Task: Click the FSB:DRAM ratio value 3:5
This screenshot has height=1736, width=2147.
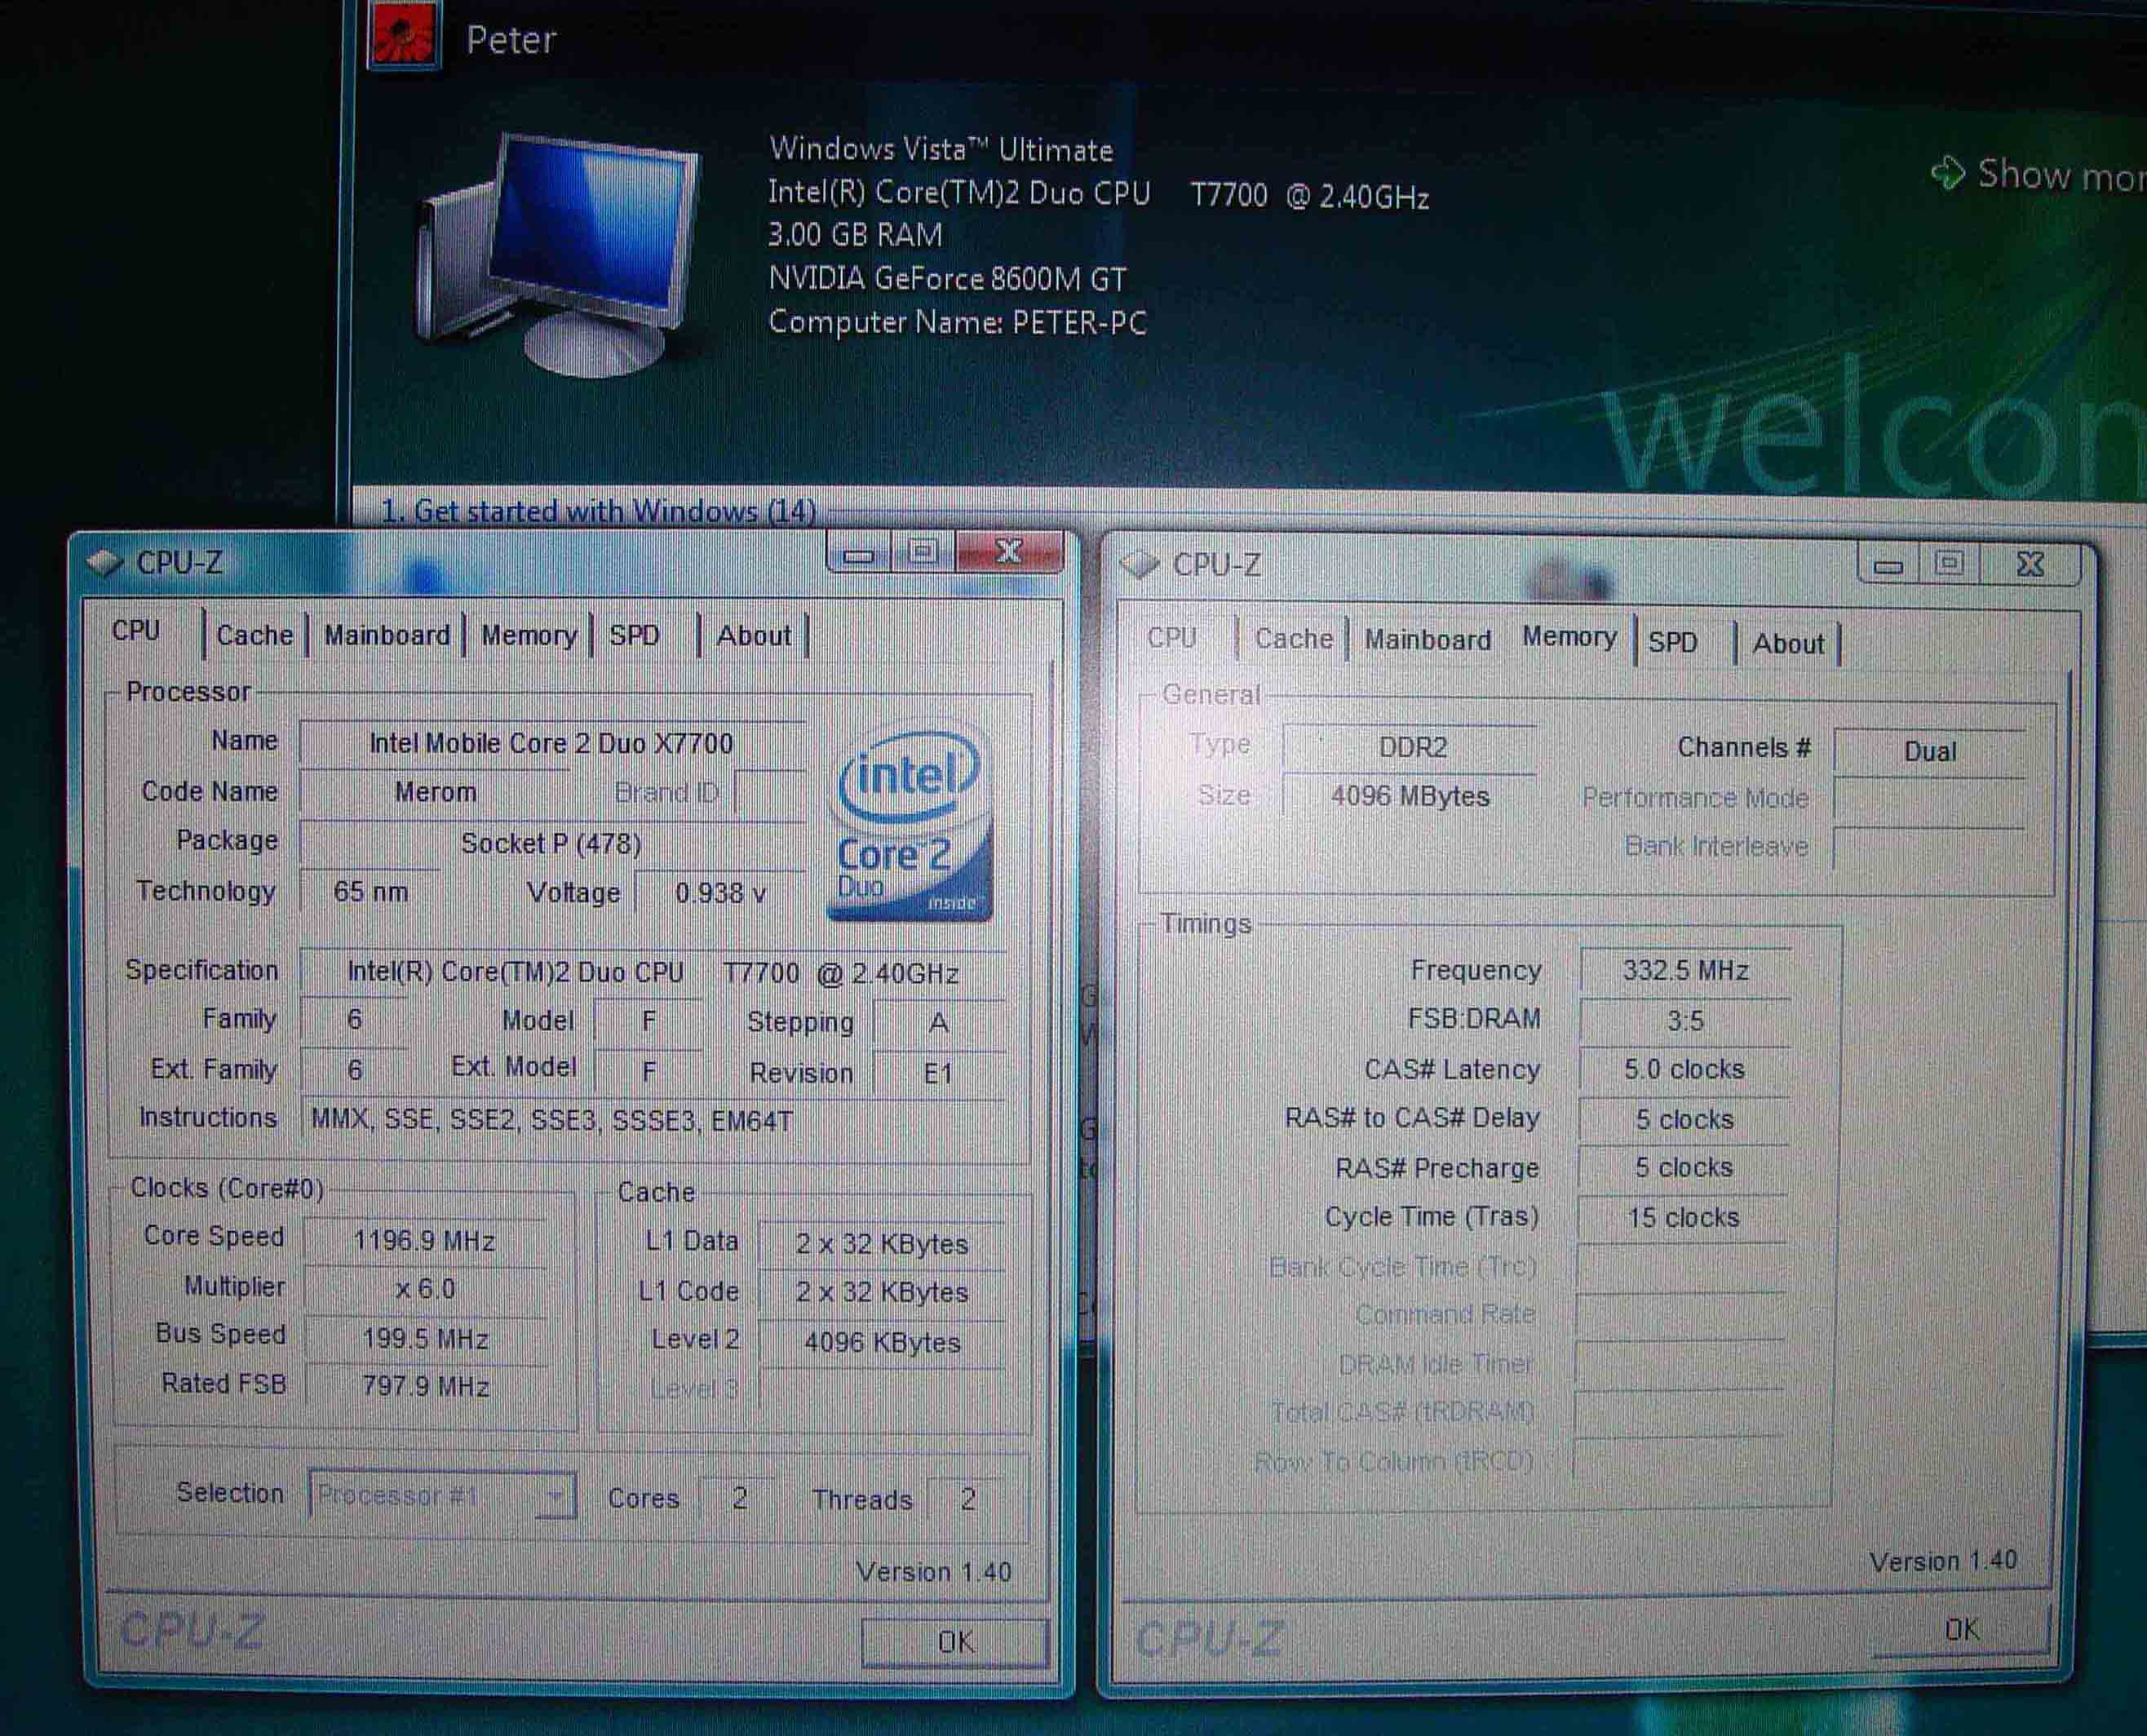Action: 1685,1020
